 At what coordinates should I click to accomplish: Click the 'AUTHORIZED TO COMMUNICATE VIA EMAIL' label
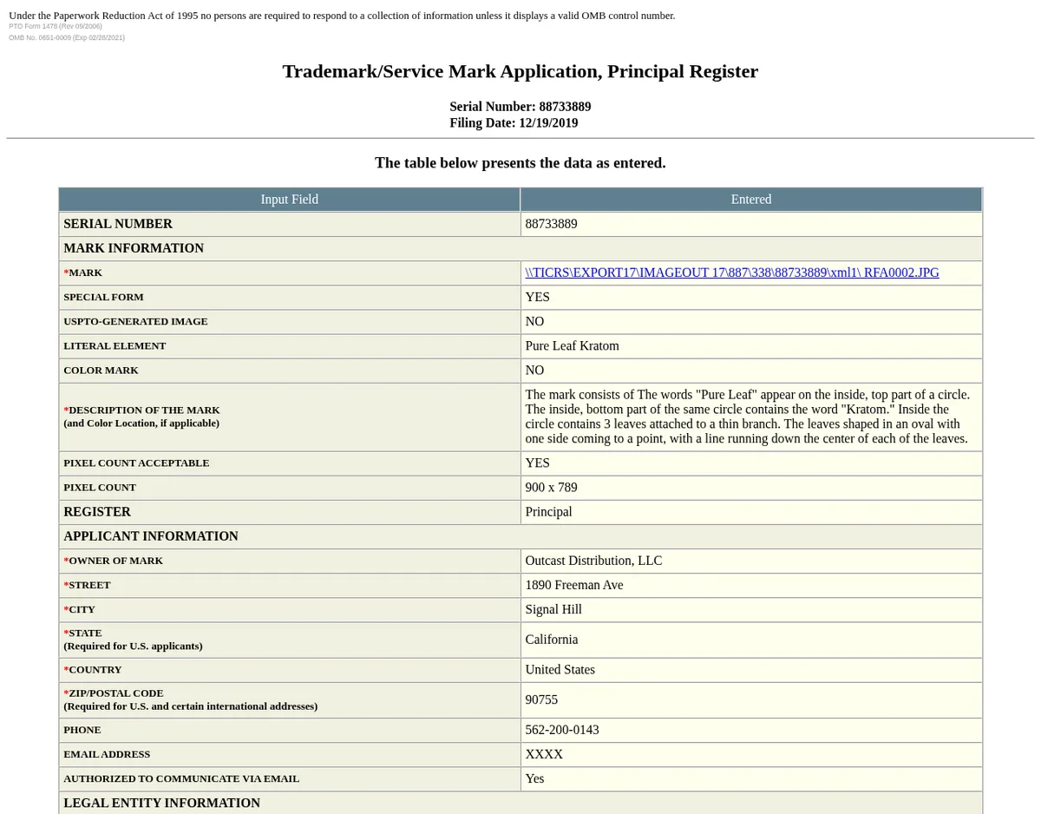click(181, 778)
